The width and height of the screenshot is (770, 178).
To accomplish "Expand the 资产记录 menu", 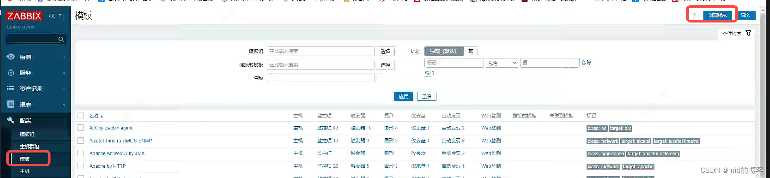I will pyautogui.click(x=64, y=89).
